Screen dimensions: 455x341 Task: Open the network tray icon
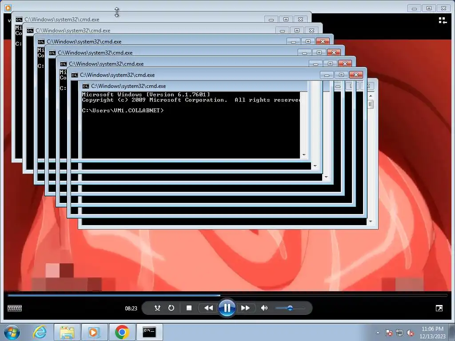[x=399, y=333]
